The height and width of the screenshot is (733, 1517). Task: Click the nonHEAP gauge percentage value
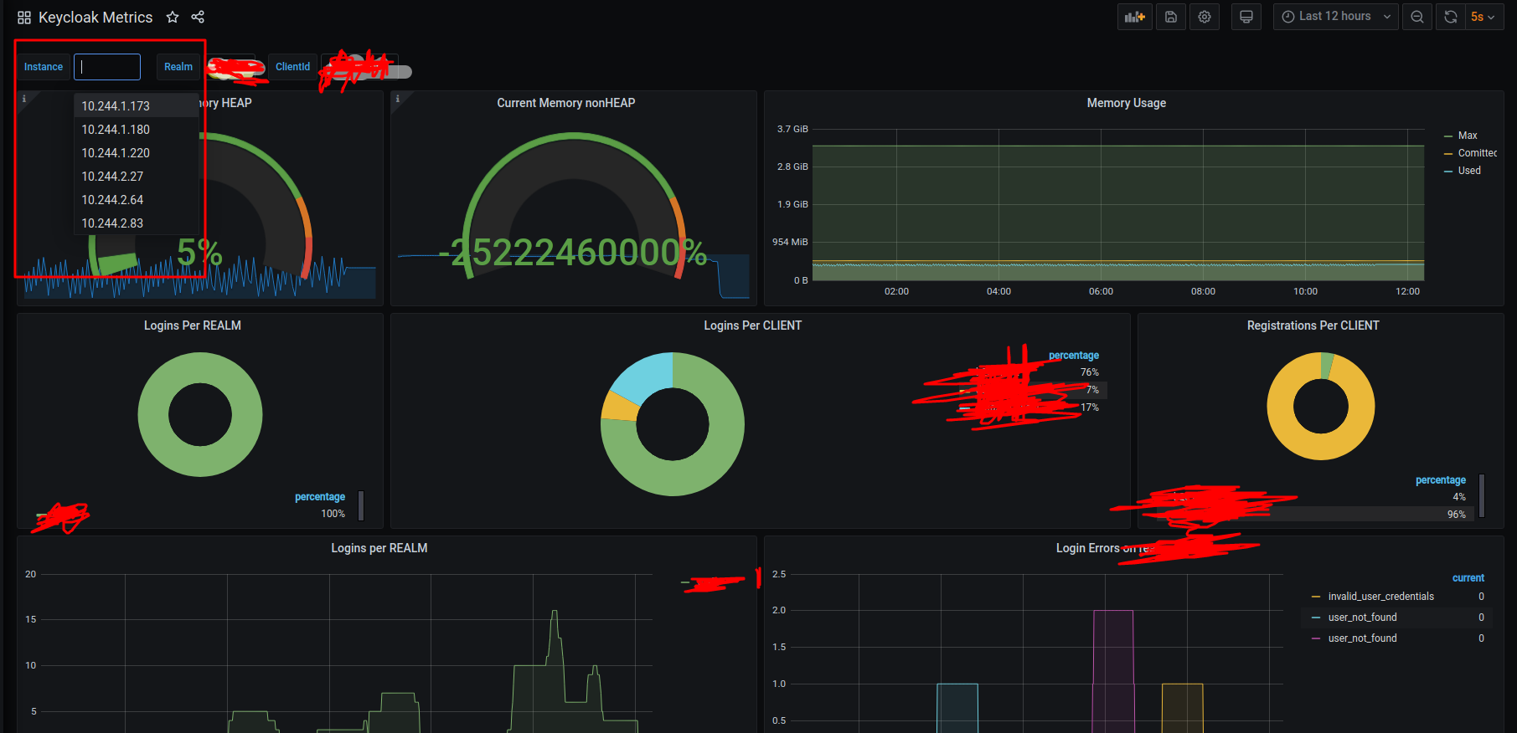[573, 253]
